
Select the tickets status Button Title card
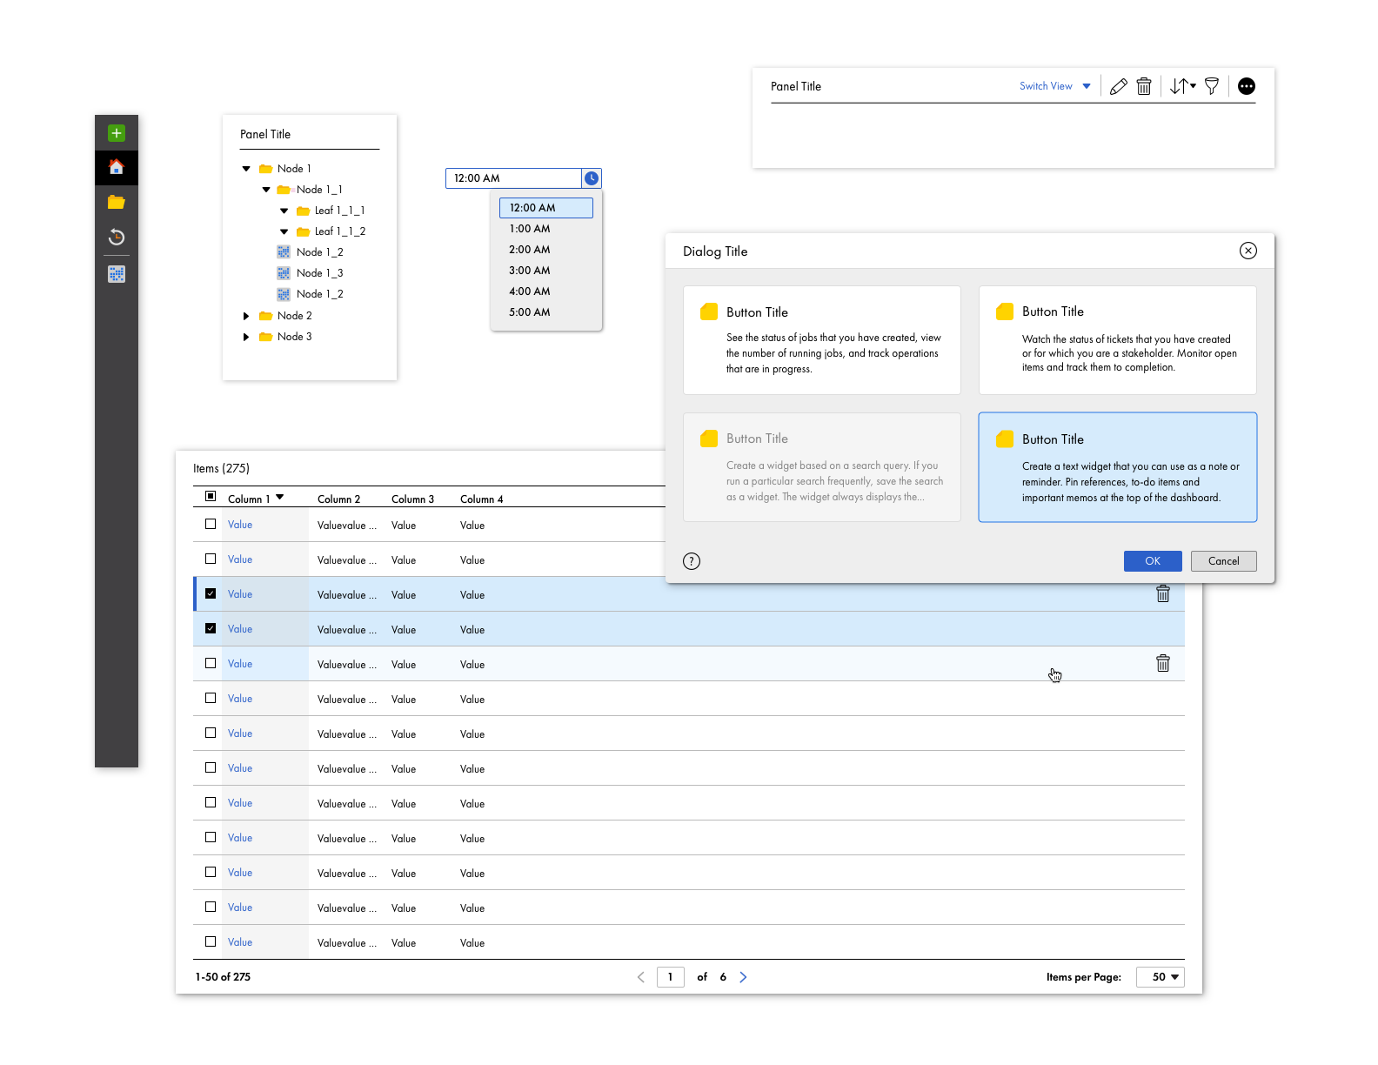click(x=1118, y=340)
